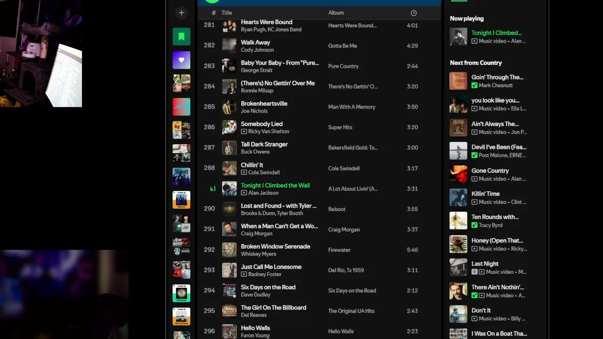The width and height of the screenshot is (603, 339).
Task: Click the explicit tag under Last Night
Action: coord(474,272)
